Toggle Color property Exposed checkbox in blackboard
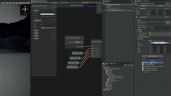This screenshot has height=96, width=171. click(x=41, y=13)
